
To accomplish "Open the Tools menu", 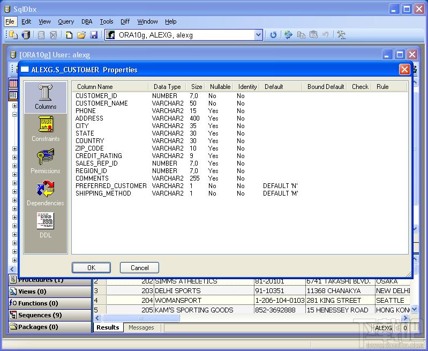I will pyautogui.click(x=107, y=21).
